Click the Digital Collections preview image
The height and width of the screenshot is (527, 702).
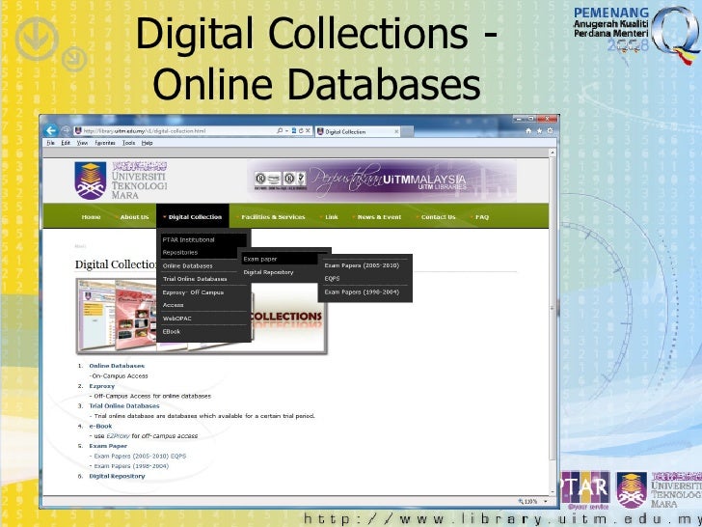202,317
